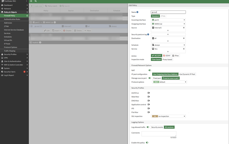The height and width of the screenshot is (144, 229).
Task: Select the ZTNA policy type
Action: point(163,16)
